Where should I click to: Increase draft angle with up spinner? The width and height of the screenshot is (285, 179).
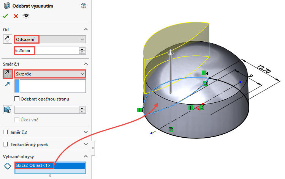pos(82,108)
